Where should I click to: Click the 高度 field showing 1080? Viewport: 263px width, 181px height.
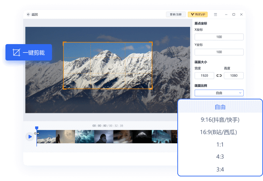(x=234, y=75)
